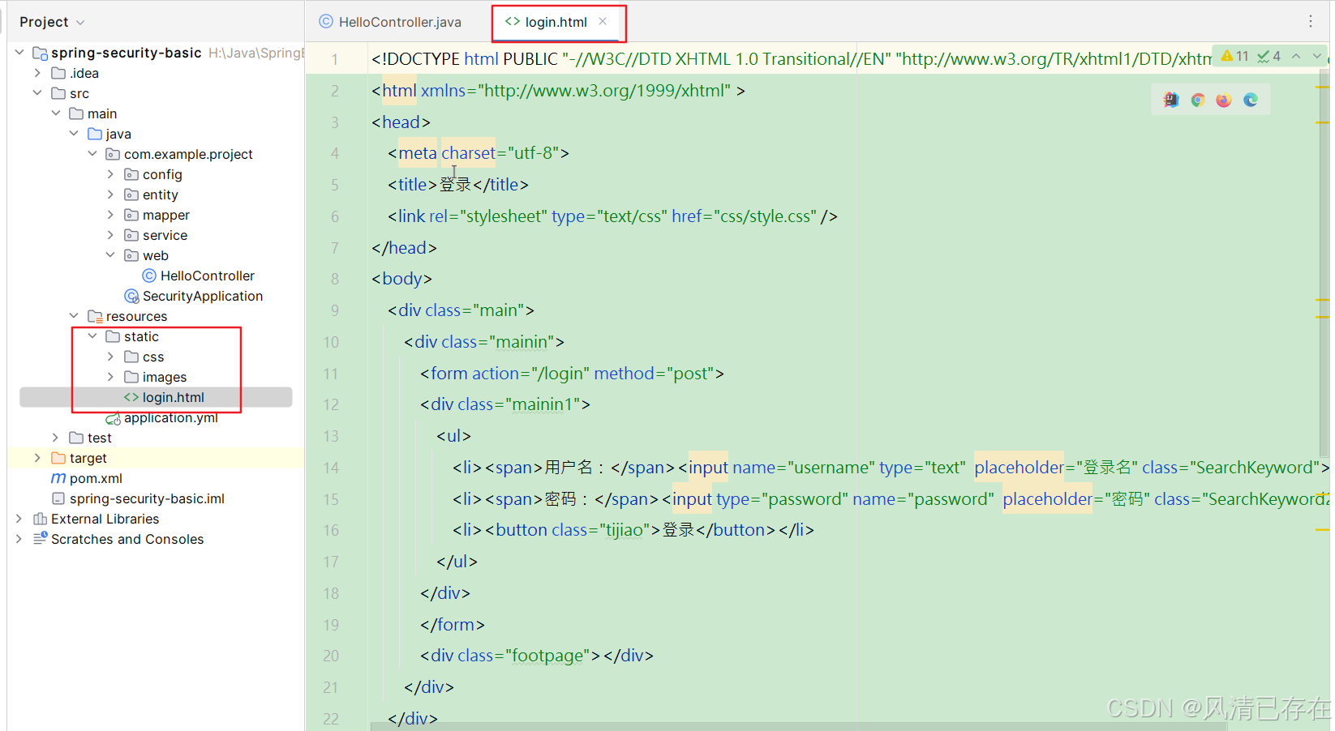This screenshot has height=731, width=1335.
Task: Click the SecurityApplication run class icon
Action: 131,296
